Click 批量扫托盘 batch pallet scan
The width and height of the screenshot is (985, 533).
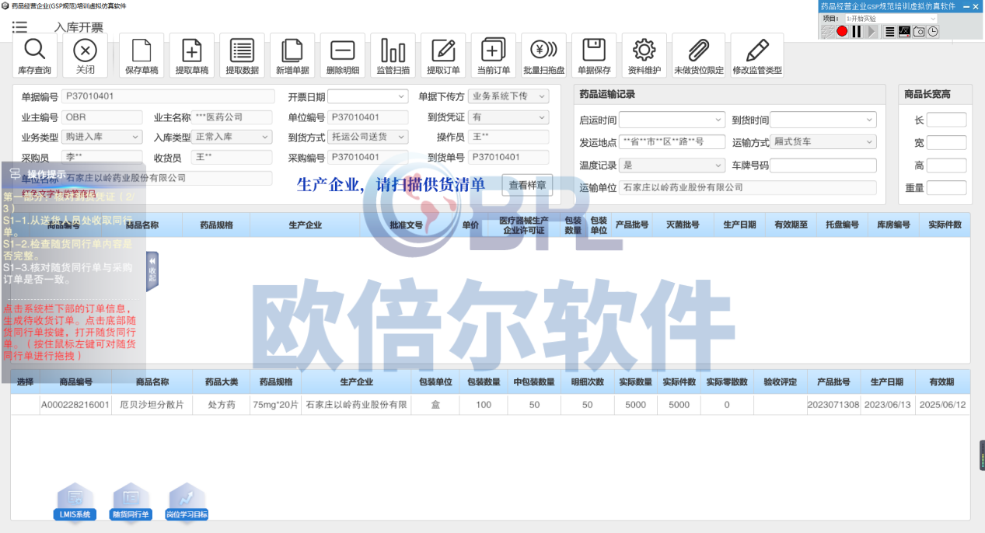(x=543, y=55)
